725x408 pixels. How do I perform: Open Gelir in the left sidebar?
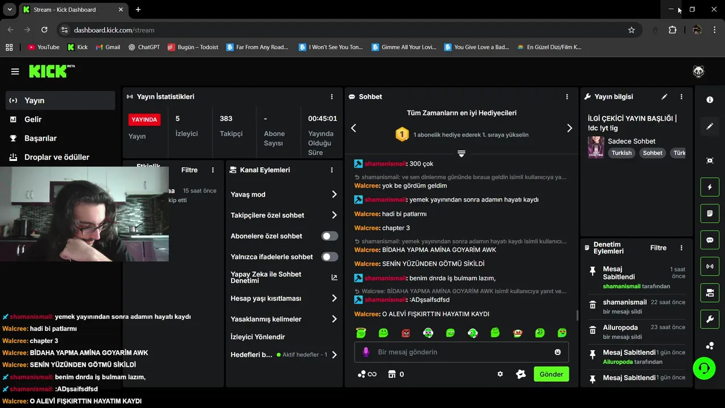tap(61, 120)
